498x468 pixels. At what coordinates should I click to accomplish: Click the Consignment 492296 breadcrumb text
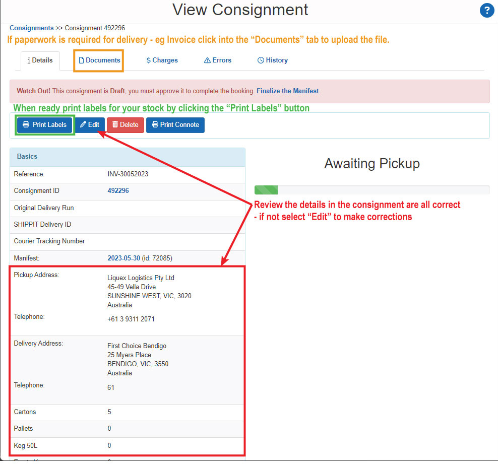95,28
